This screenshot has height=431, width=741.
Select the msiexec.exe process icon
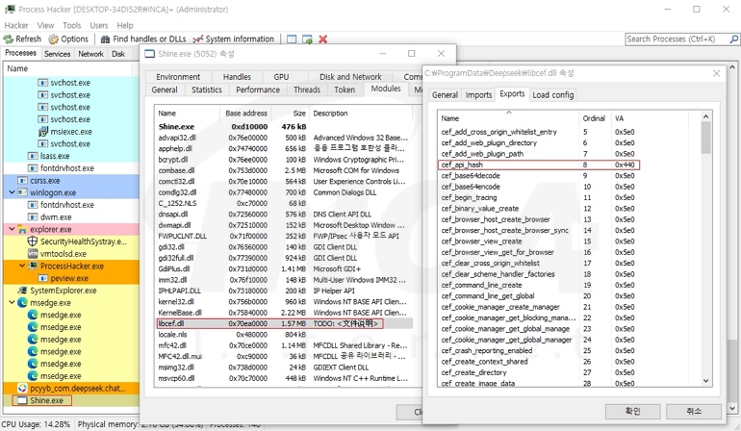[x=42, y=132]
